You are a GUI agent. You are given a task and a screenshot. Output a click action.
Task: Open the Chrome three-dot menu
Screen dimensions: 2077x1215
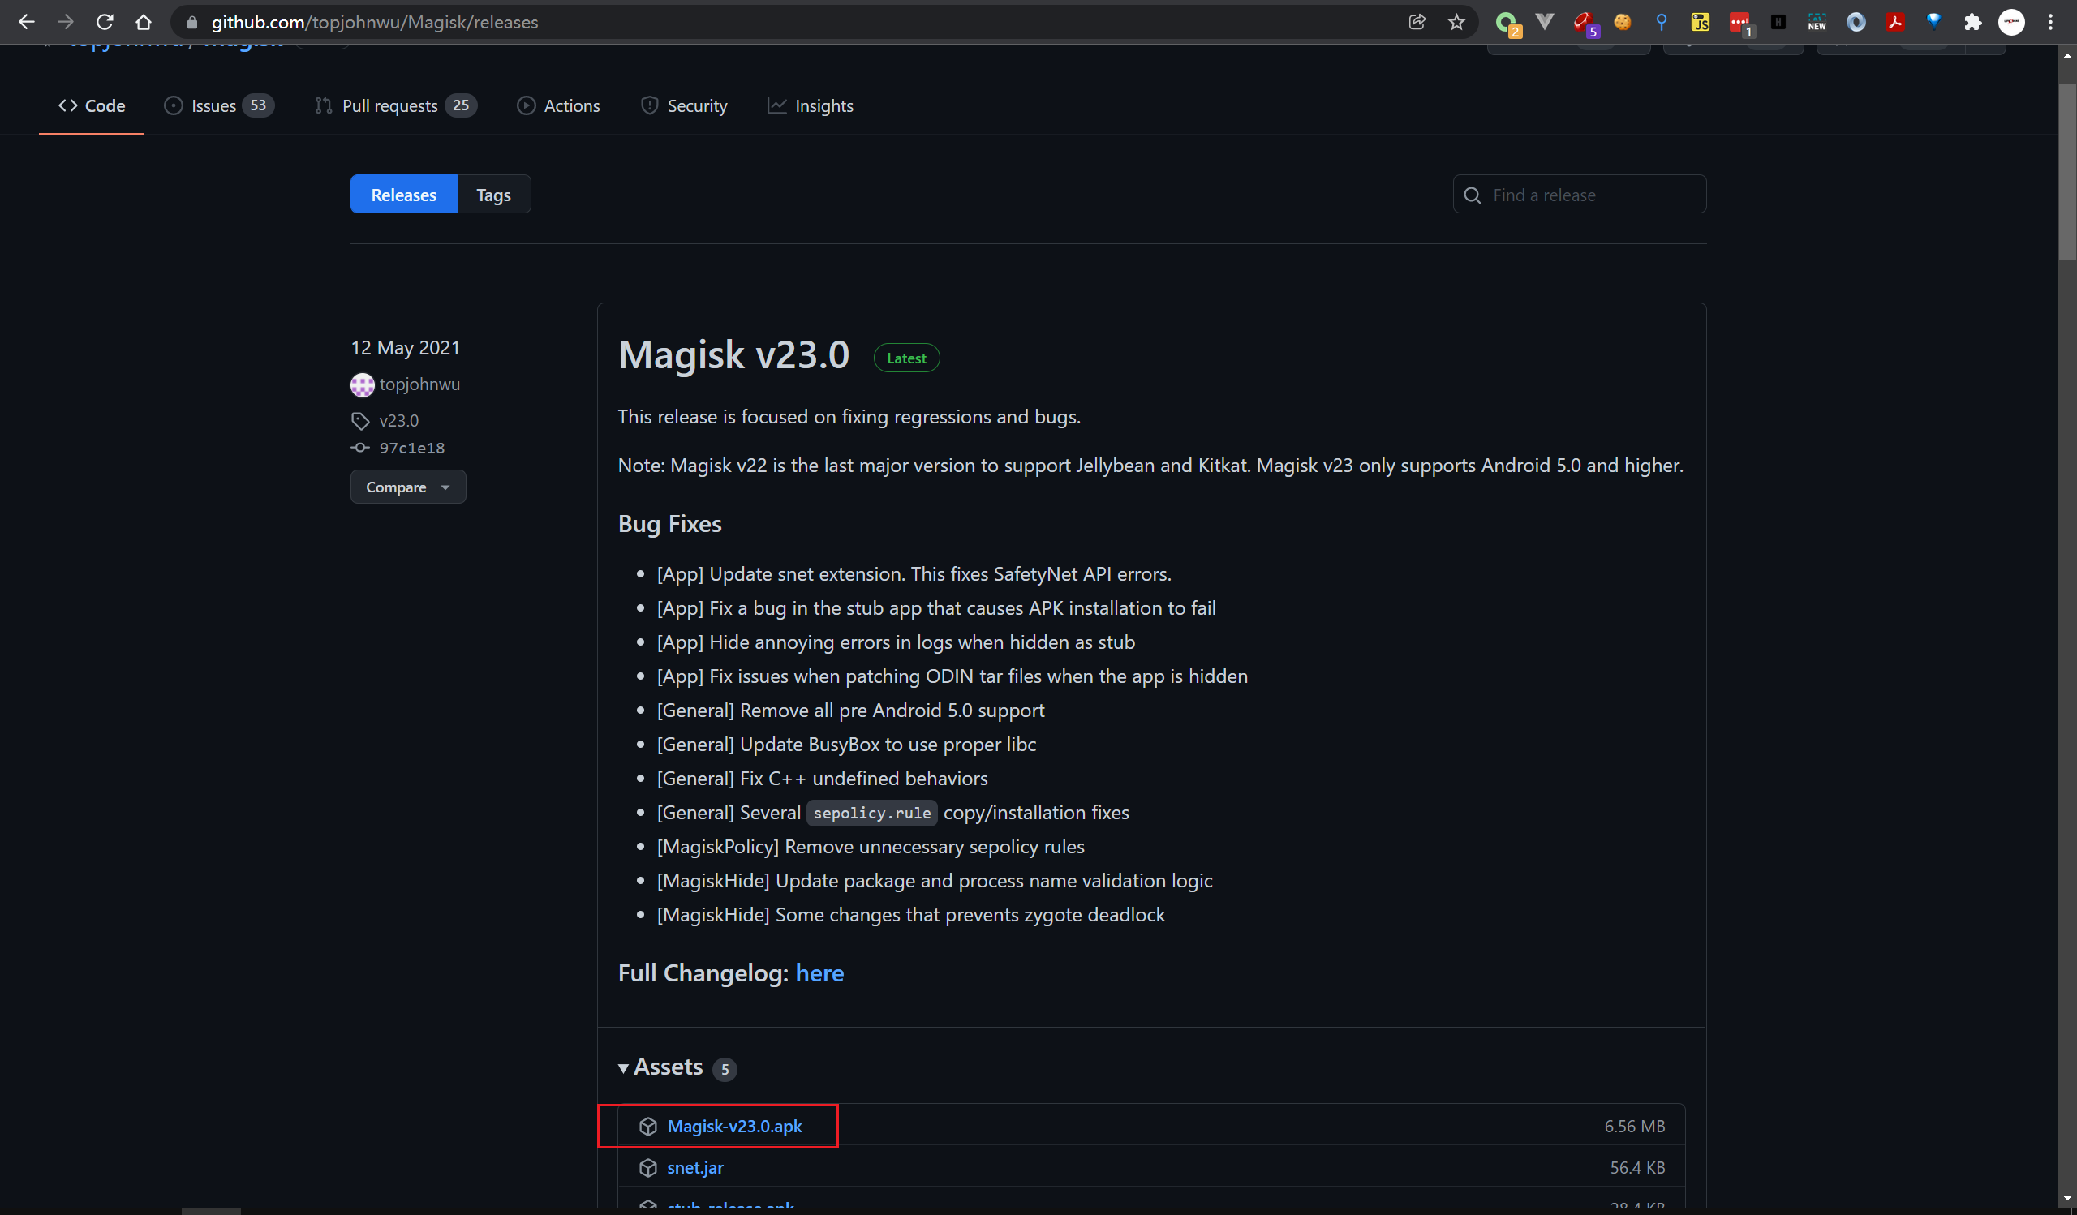tap(2050, 22)
